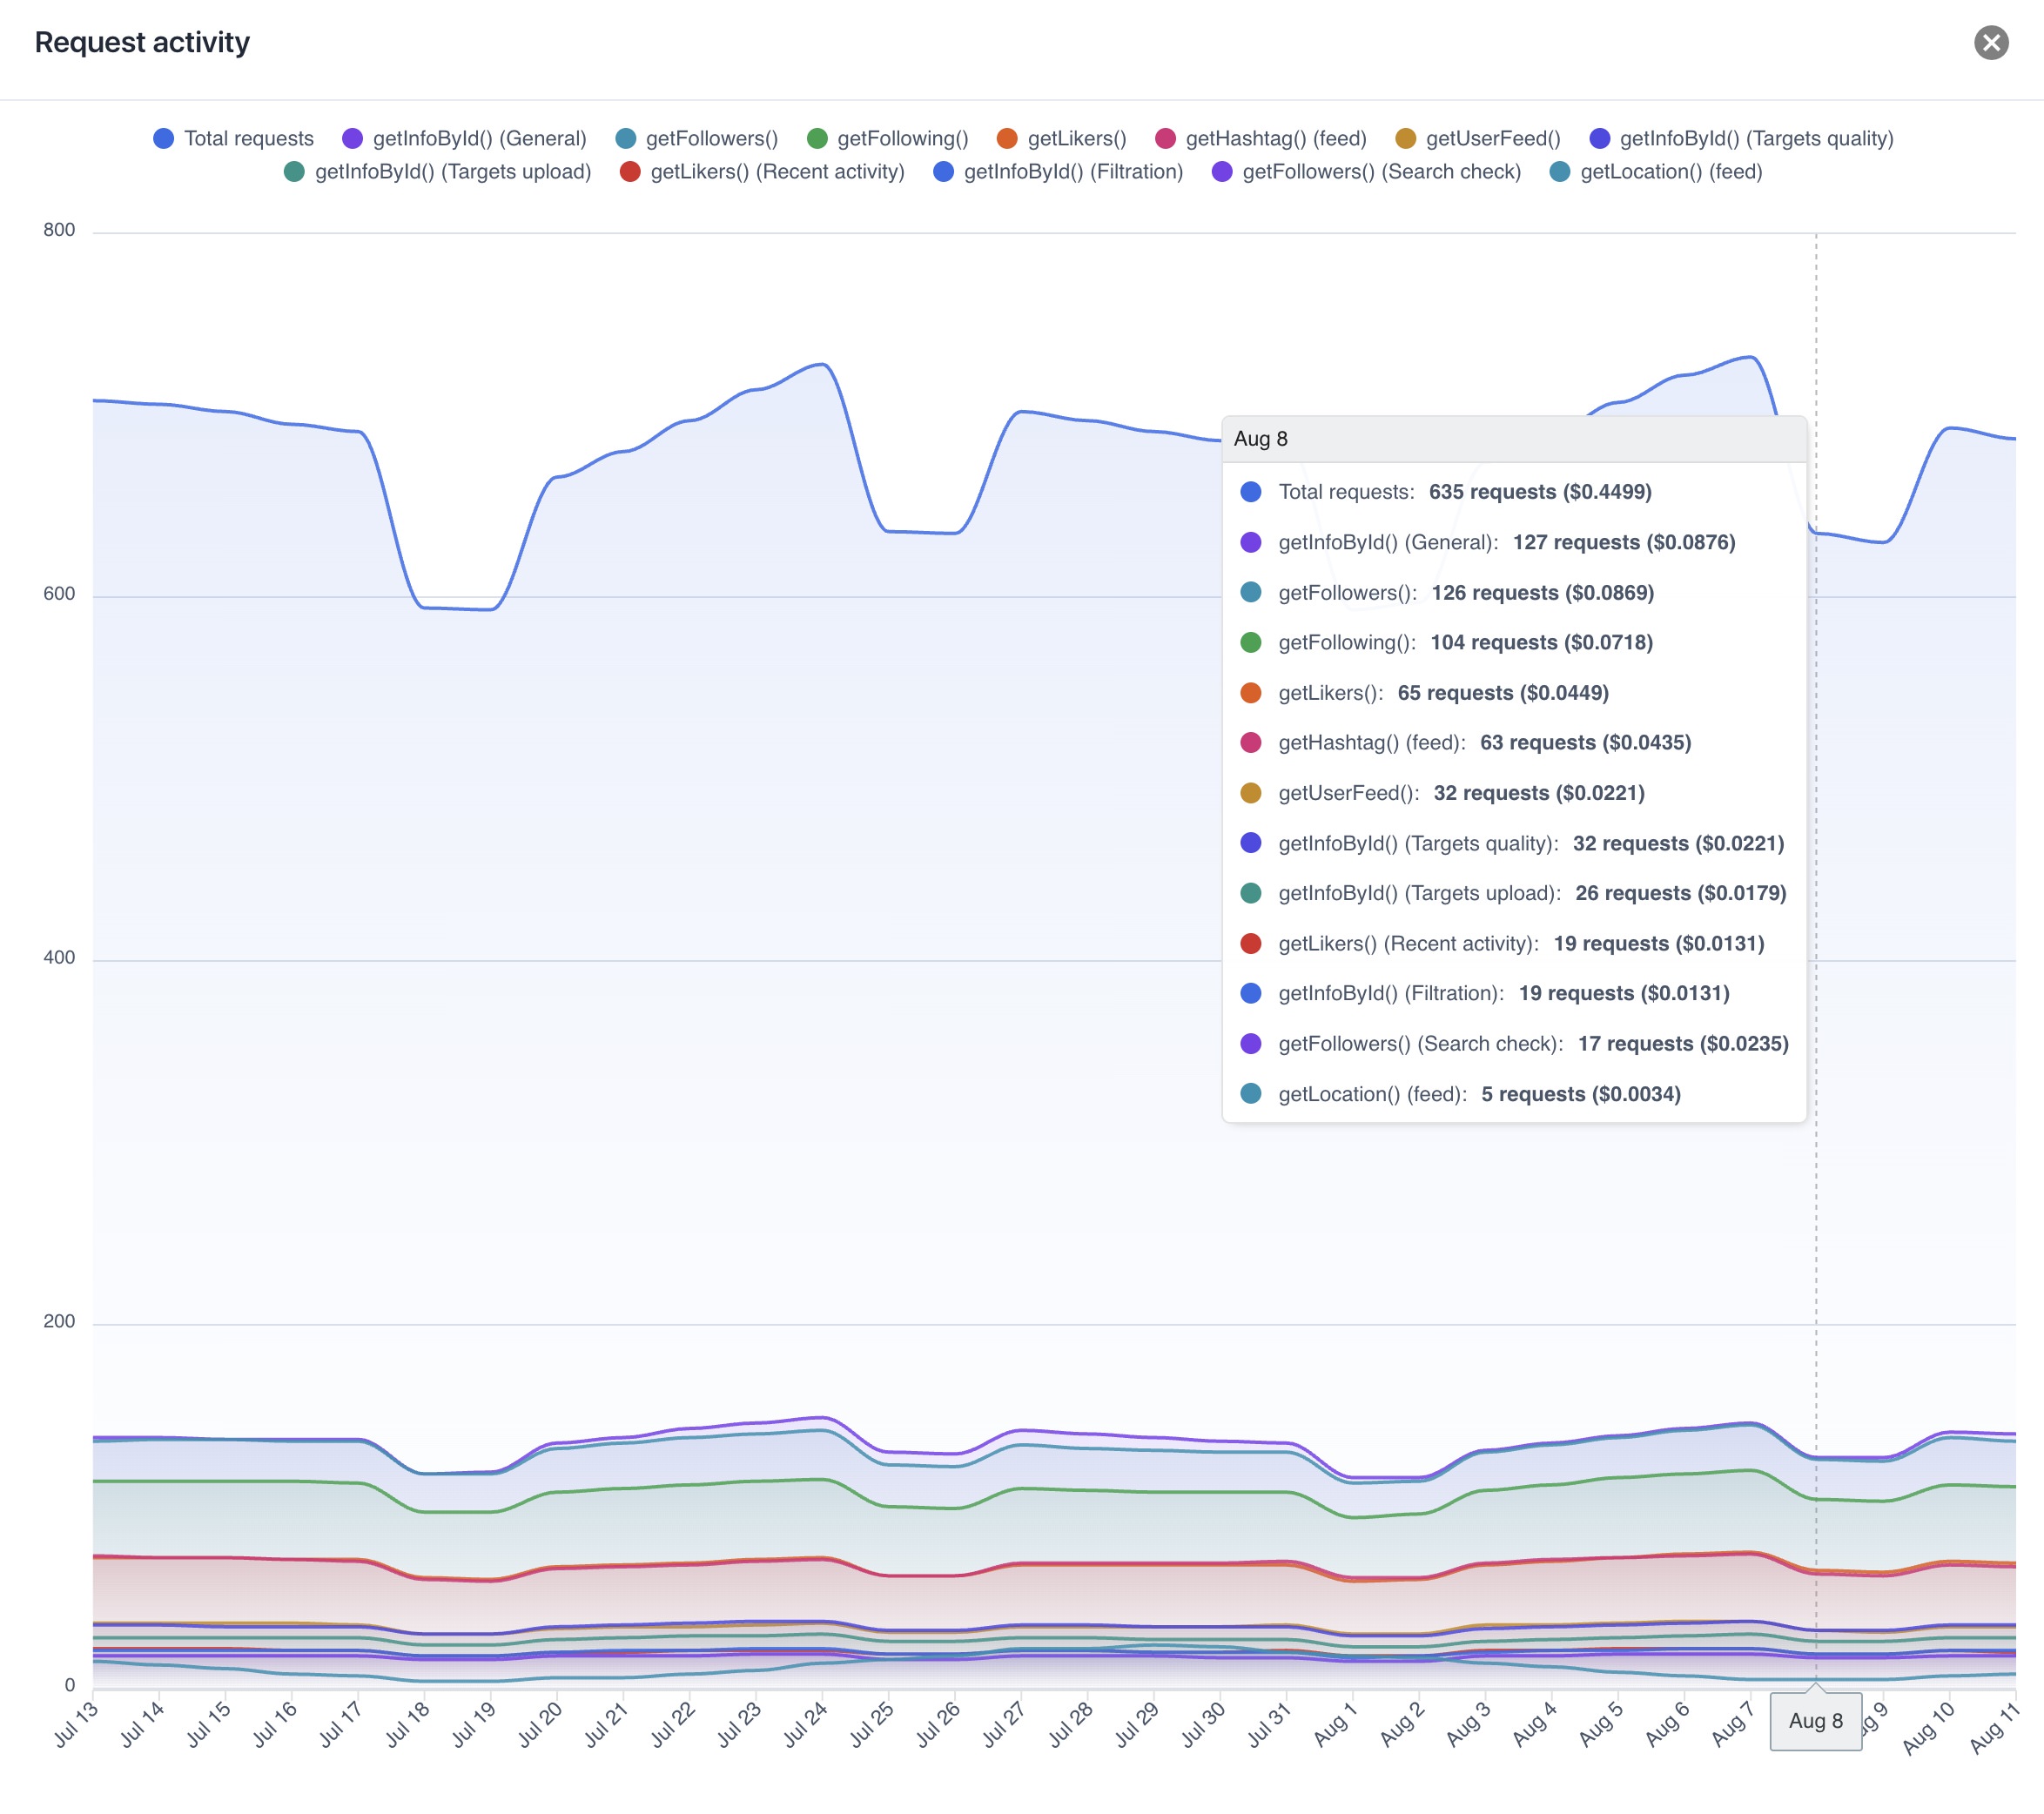
Task: Toggle the getLikers() legend entry
Action: (x=1061, y=138)
